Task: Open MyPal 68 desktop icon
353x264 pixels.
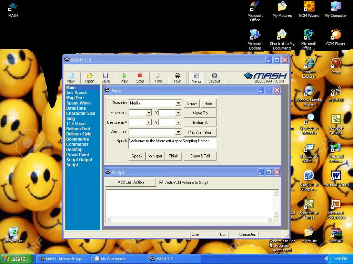Action: tap(336, 94)
